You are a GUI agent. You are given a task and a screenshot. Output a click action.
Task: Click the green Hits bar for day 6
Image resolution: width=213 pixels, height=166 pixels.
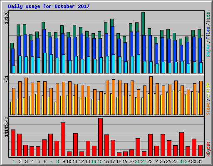tap(43, 25)
